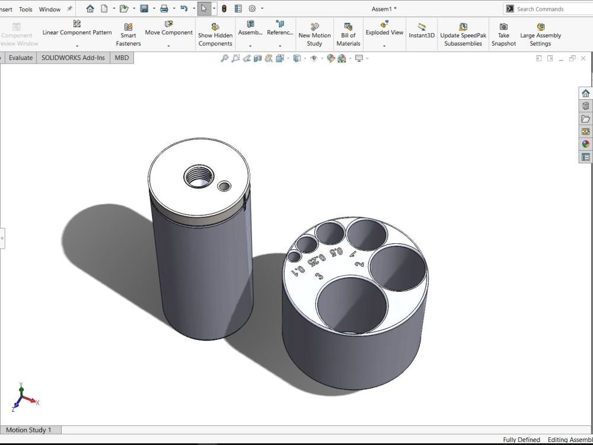Launch Smart Fasteners

click(x=128, y=34)
